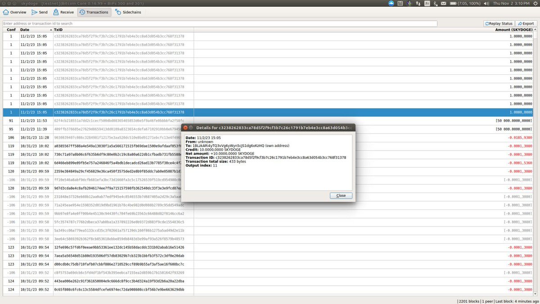Click the 2201 blocks status bar entry

click(x=468, y=301)
